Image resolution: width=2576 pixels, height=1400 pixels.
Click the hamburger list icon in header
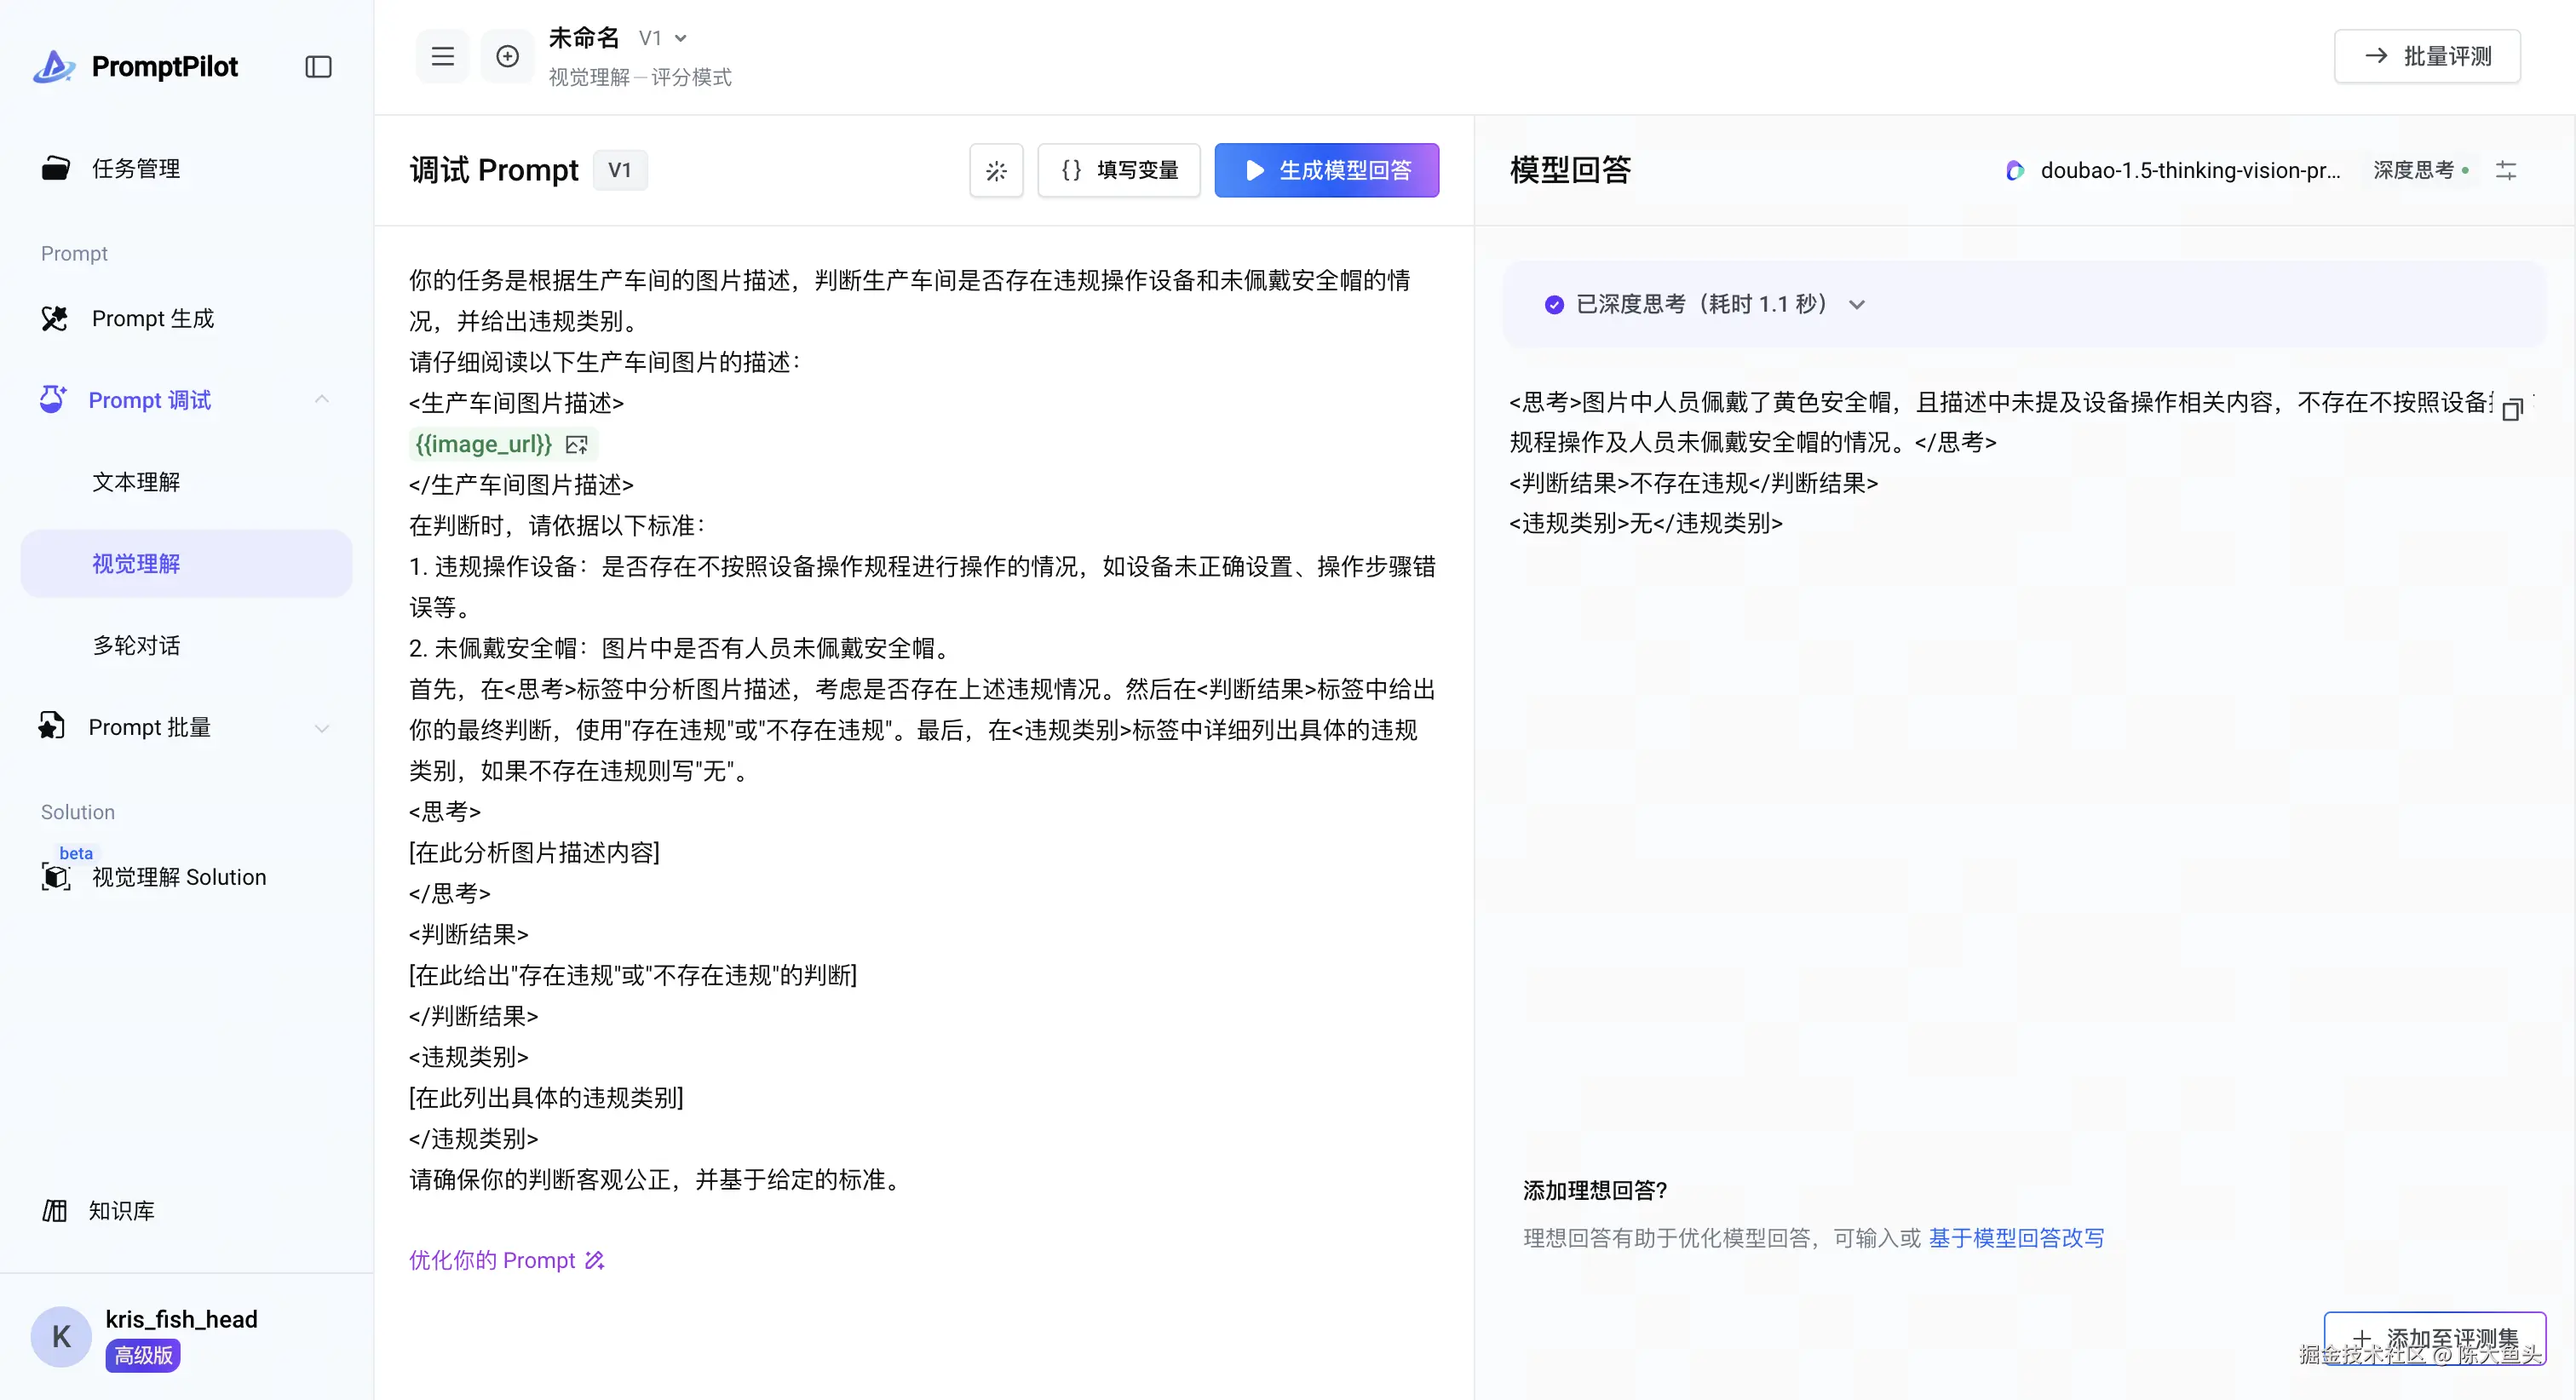pos(442,57)
